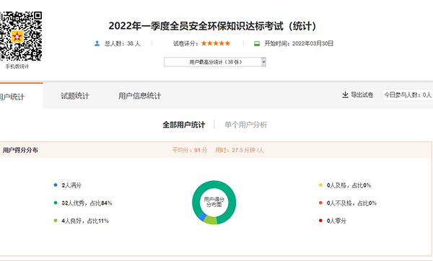Image resolution: width=433 pixels, height=261 pixels.
Task: Switch to the 用户信息统计 tab
Action: pos(139,96)
